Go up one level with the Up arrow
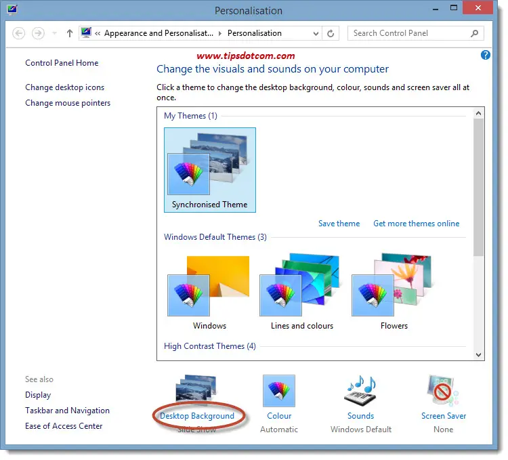This screenshot has height=460, width=508. point(70,33)
